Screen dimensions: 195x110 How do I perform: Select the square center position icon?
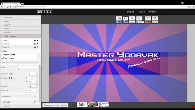pos(12,78)
